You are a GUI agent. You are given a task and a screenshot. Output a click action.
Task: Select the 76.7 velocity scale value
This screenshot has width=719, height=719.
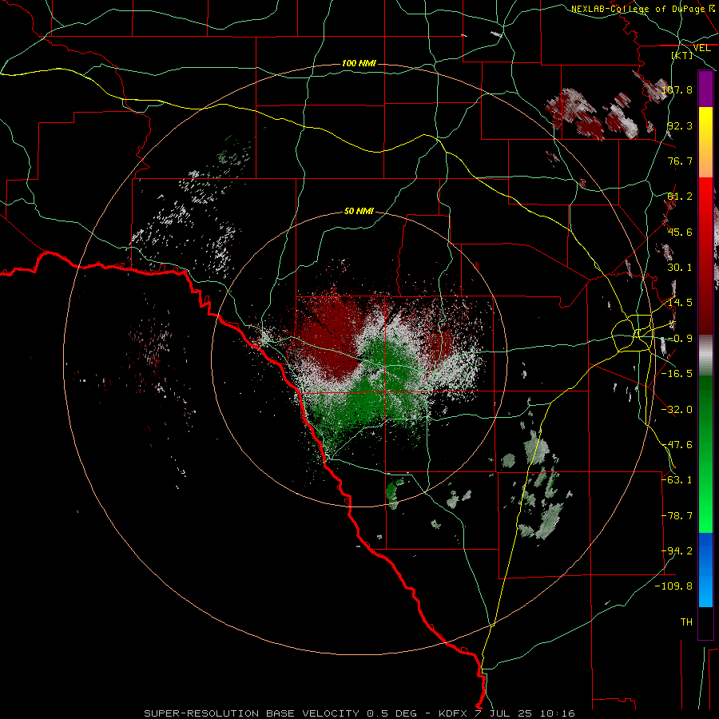click(x=680, y=161)
